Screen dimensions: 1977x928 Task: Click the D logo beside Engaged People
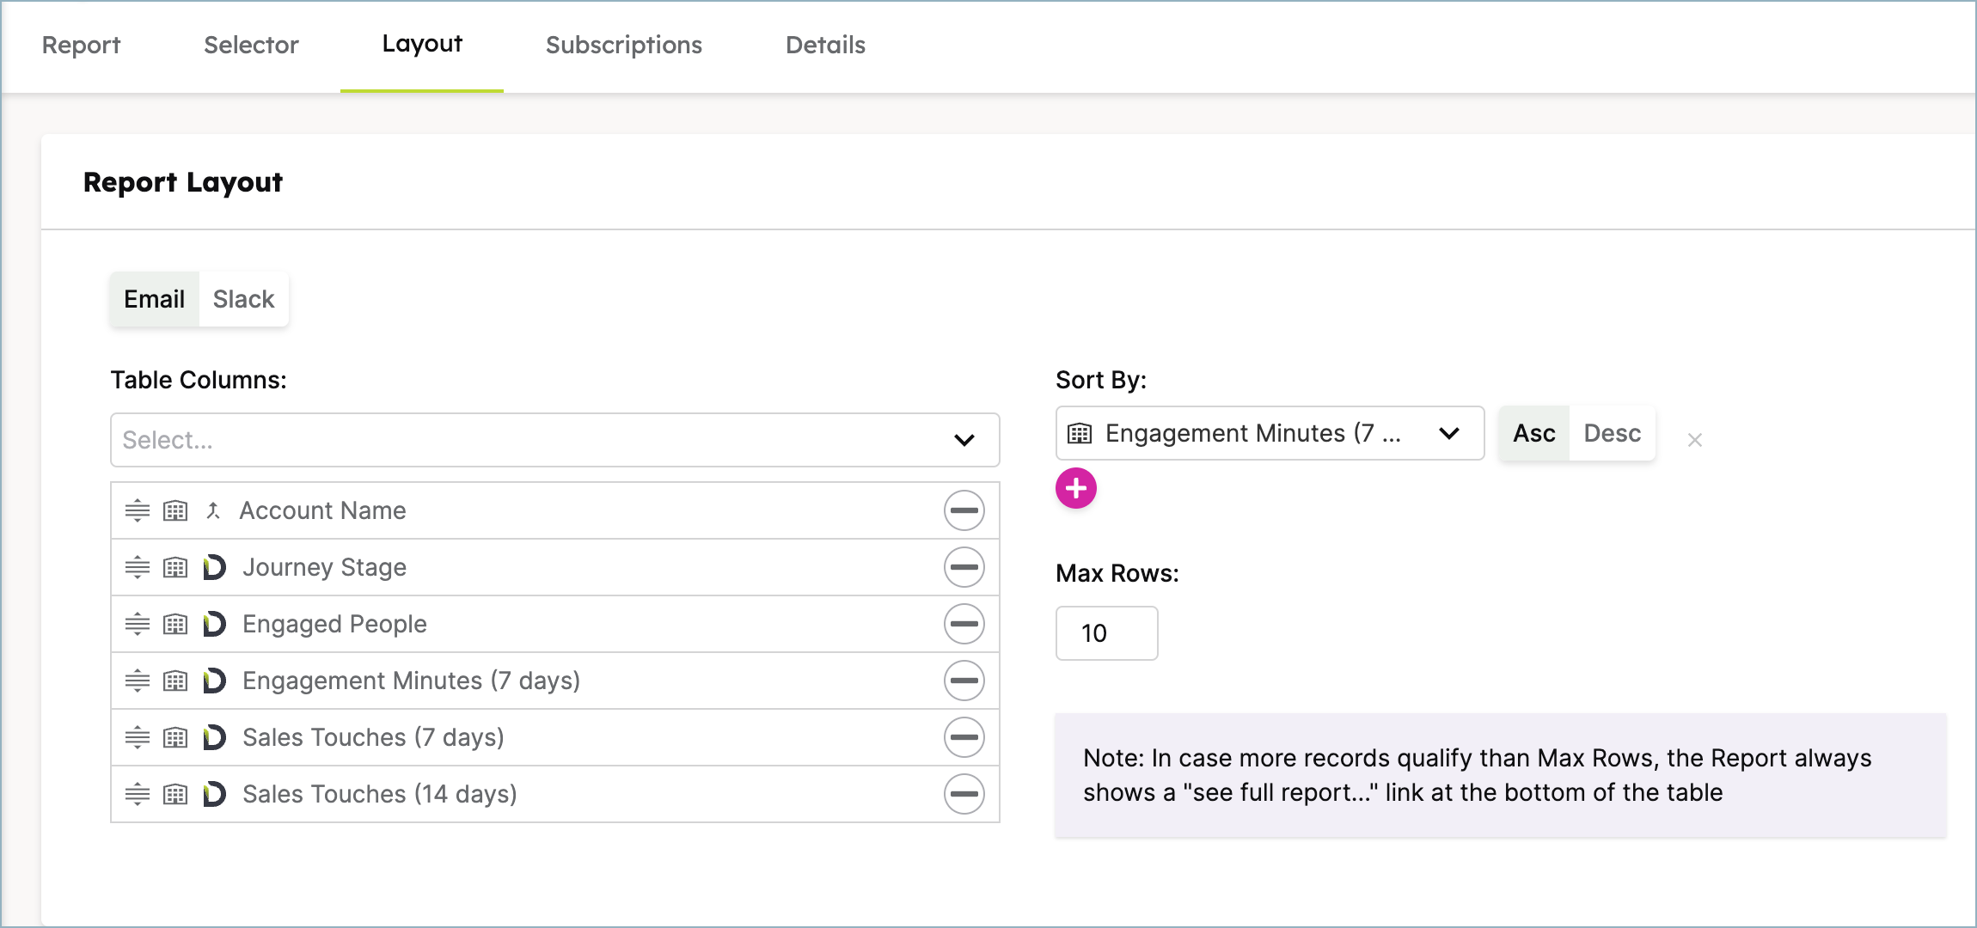coord(214,624)
